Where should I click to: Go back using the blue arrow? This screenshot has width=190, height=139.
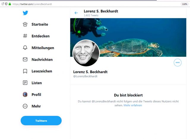point(76,13)
